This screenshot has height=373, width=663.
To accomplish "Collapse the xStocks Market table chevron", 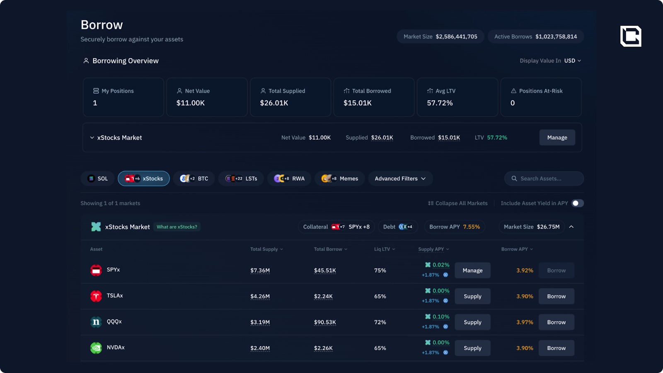I will click(x=571, y=227).
